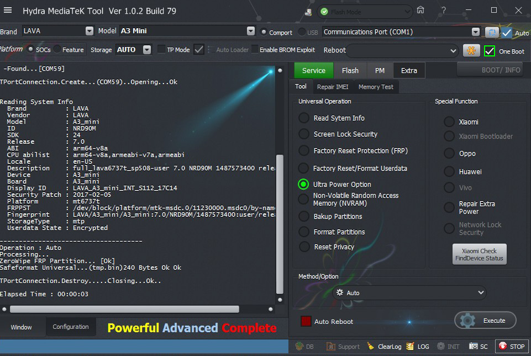
Task: Click the Support icon in the status bar
Action: click(330, 346)
